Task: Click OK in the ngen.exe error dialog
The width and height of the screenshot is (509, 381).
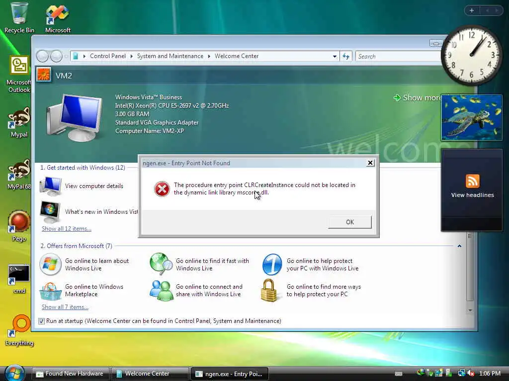Action: click(x=349, y=222)
